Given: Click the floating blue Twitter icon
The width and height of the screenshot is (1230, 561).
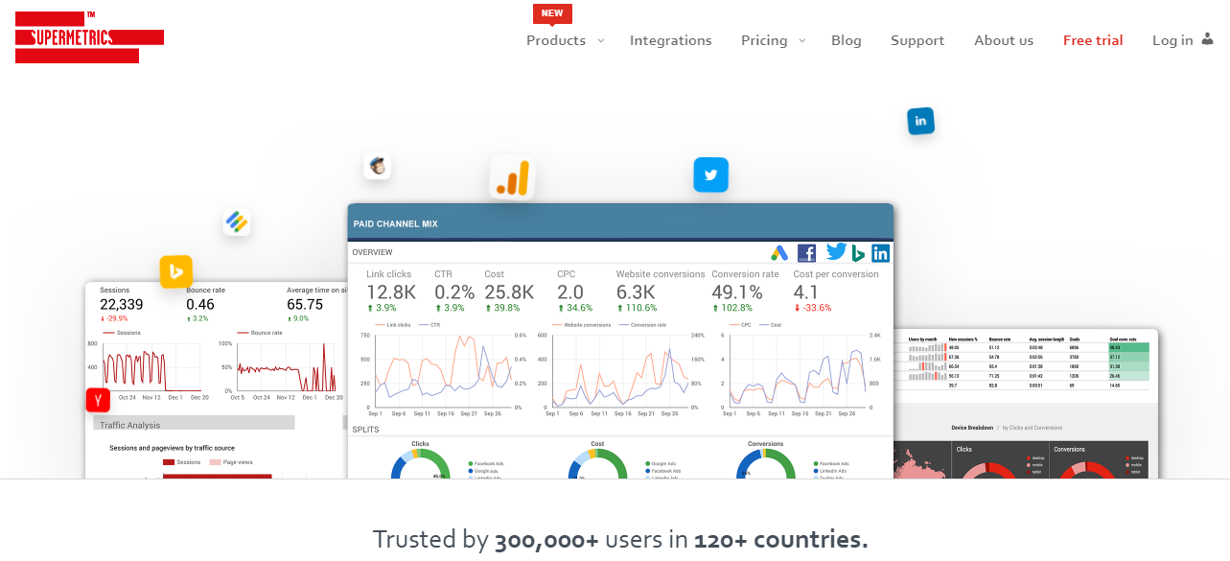Looking at the screenshot, I should pos(710,175).
